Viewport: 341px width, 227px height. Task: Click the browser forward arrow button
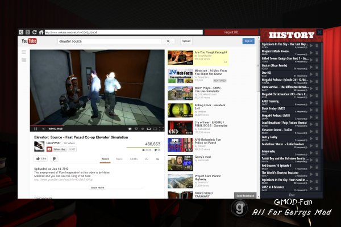click(x=28, y=32)
